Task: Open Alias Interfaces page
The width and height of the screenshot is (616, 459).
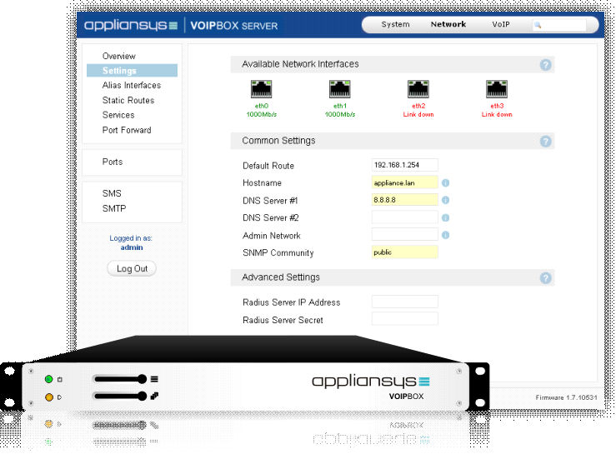Action: (132, 85)
